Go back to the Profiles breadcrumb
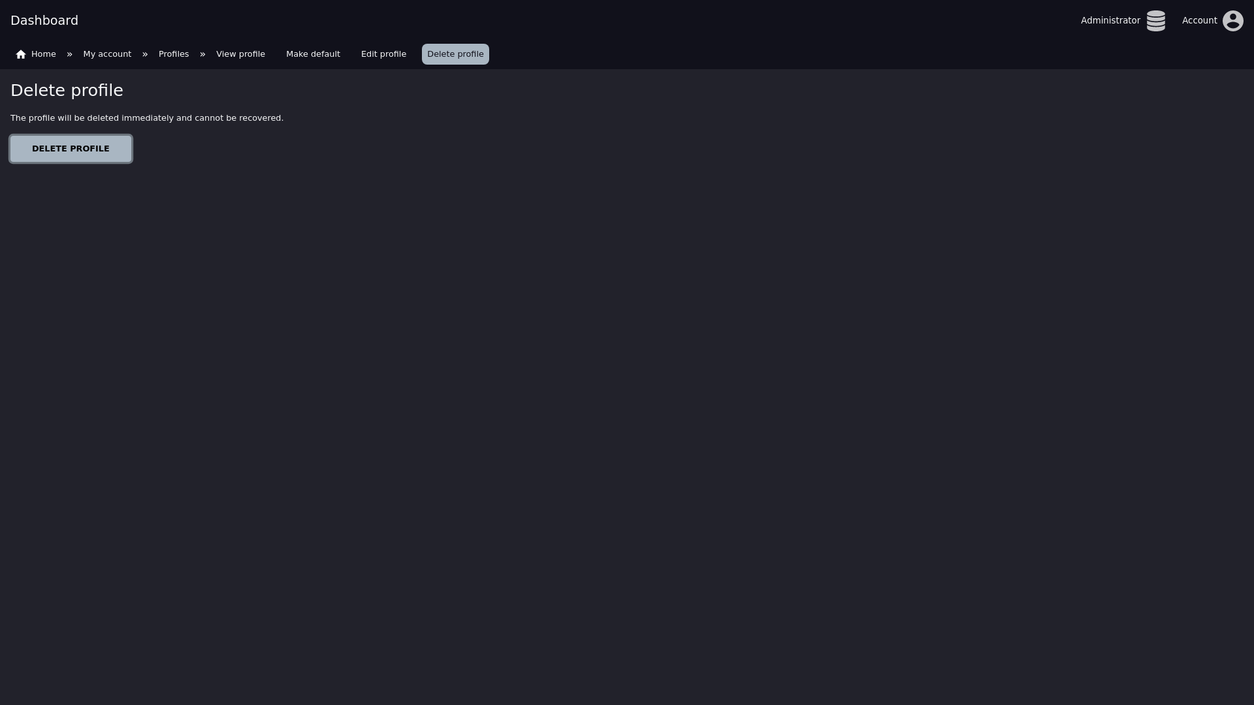This screenshot has width=1254, height=705. [174, 54]
